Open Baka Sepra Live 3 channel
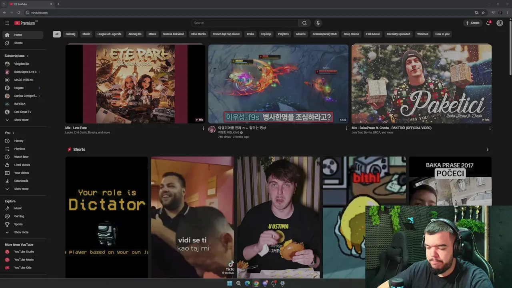 point(23,72)
